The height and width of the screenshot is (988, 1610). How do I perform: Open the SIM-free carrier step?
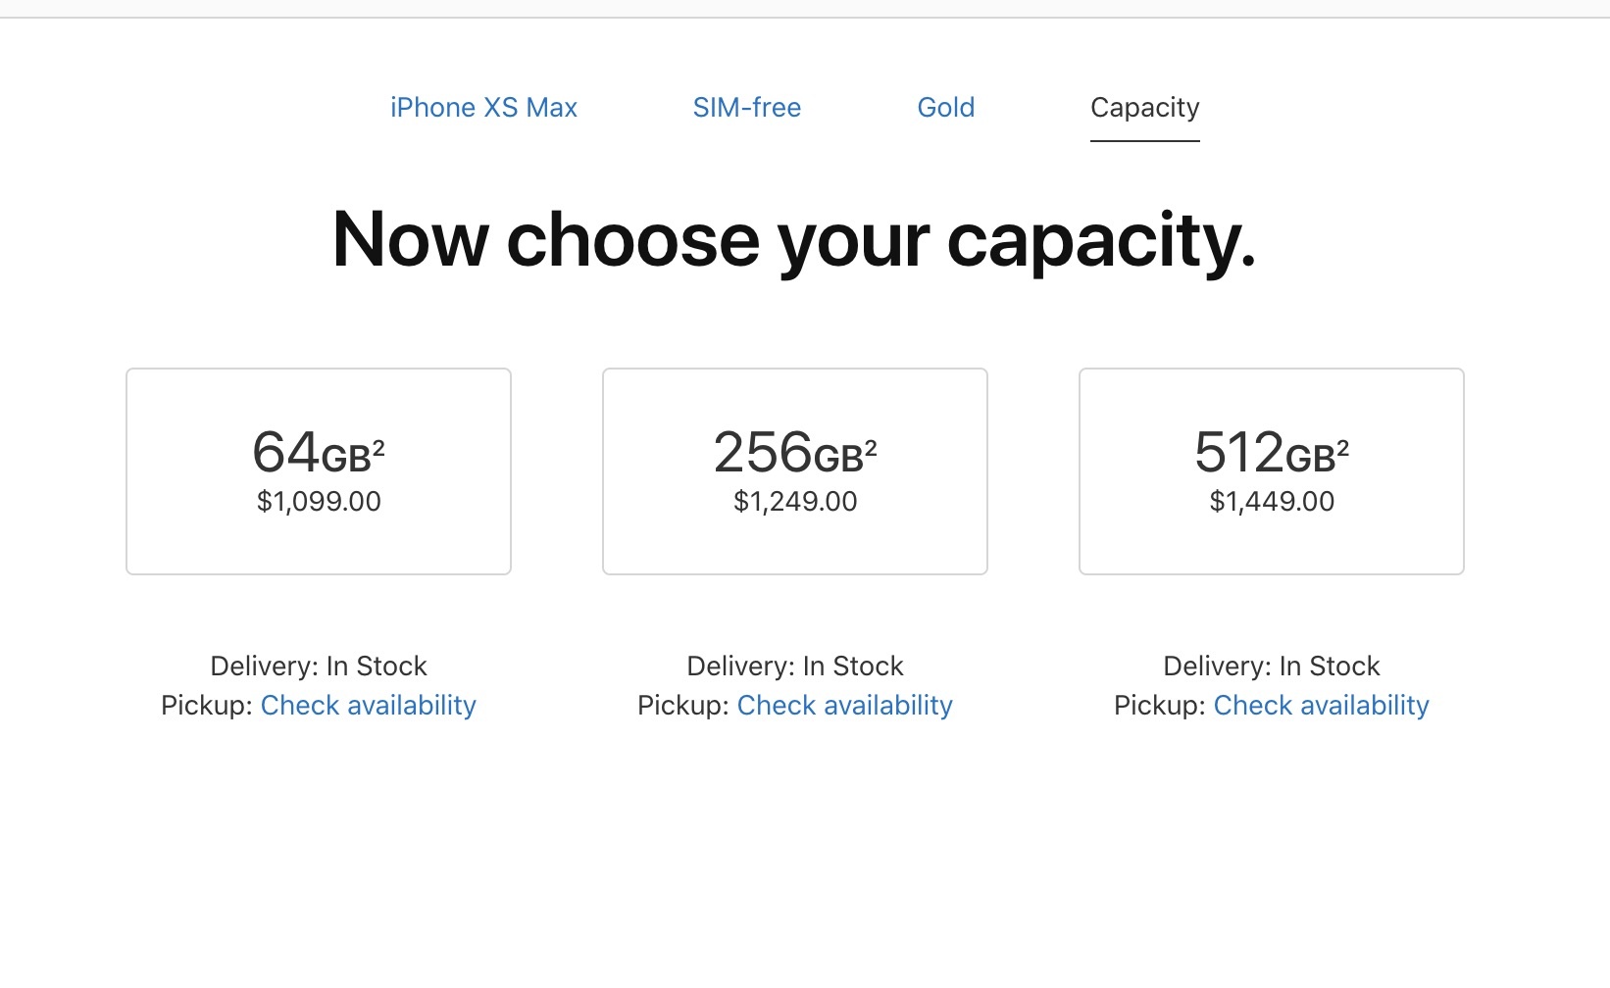tap(746, 108)
